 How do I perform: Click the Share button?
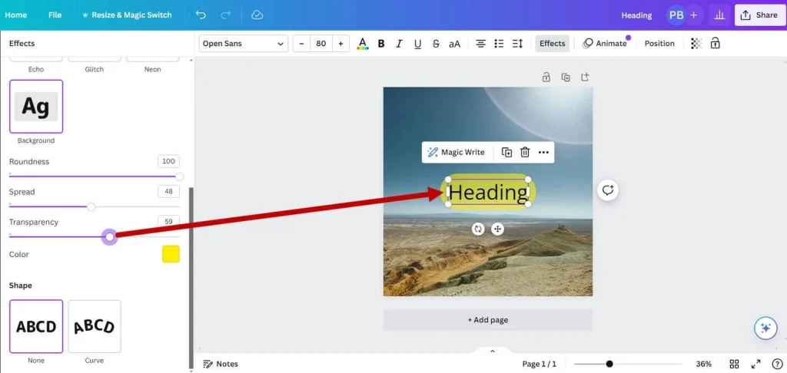(x=759, y=15)
